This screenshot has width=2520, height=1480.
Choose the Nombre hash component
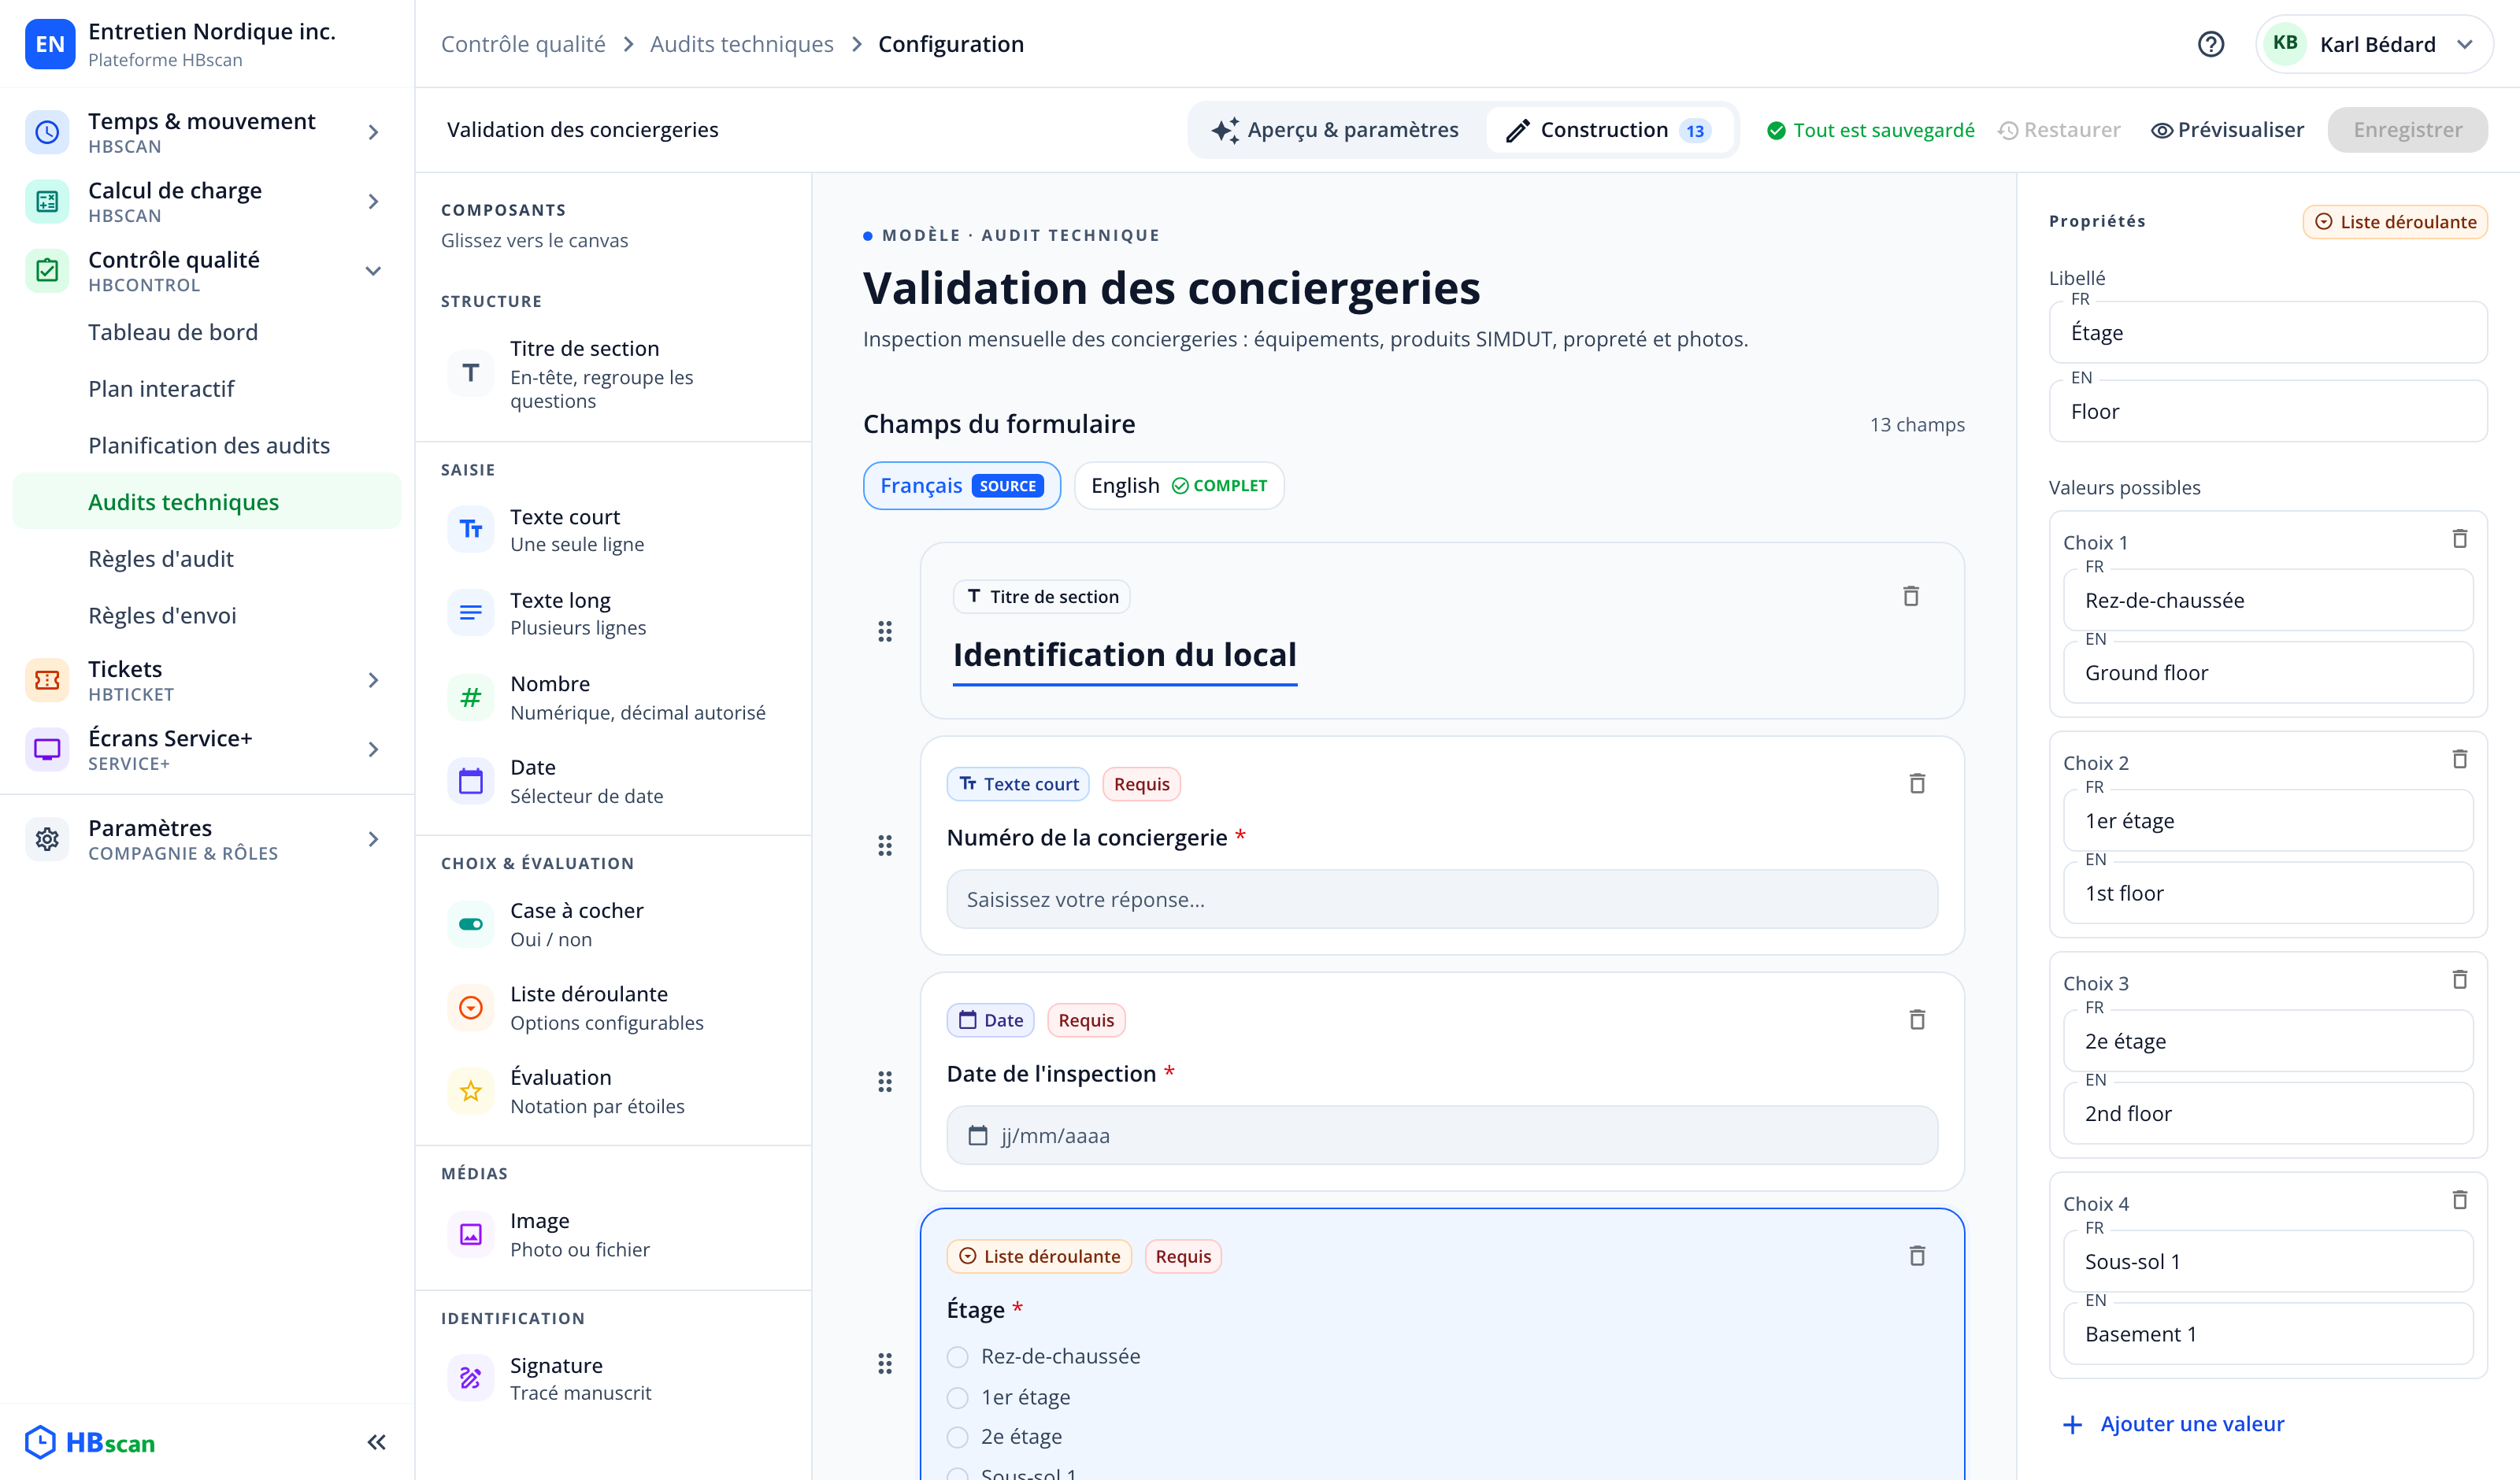pyautogui.click(x=470, y=697)
